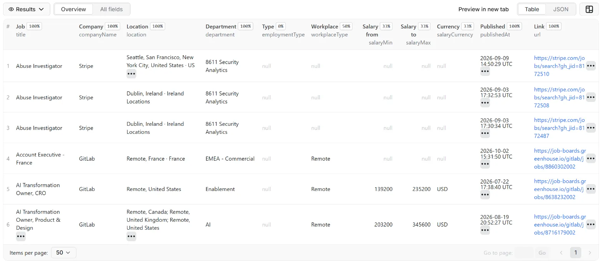The height and width of the screenshot is (265, 602).
Task: Expand the row 6 published date ellipsis
Action: [485, 230]
